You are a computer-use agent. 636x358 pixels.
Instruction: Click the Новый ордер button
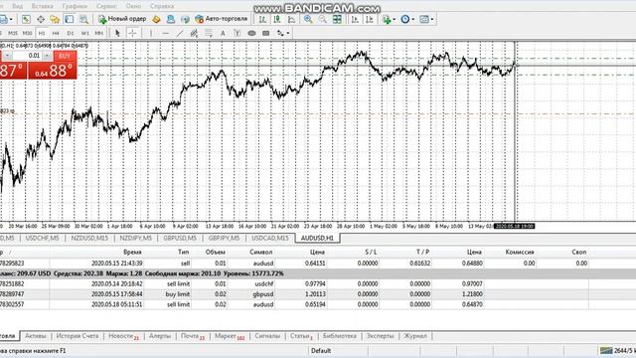click(x=122, y=19)
